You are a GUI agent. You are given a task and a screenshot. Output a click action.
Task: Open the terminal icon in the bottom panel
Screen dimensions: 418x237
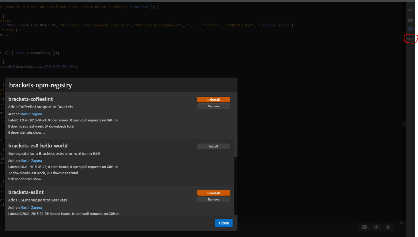pos(364,227)
